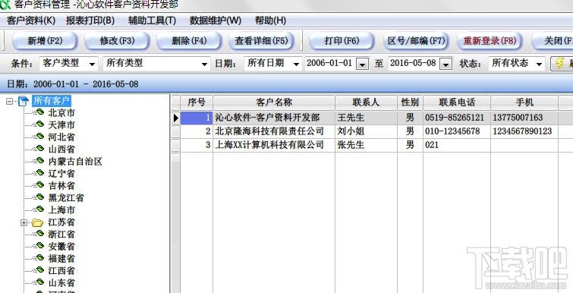Click the 性别 column header
573x293 pixels.
coord(410,102)
